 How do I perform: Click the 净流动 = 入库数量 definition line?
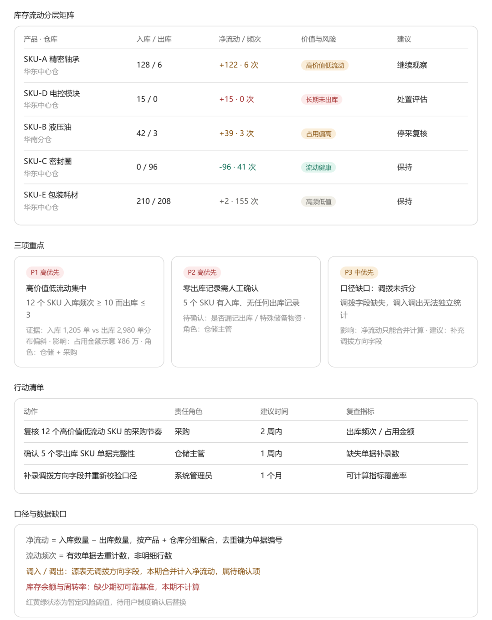click(x=154, y=540)
